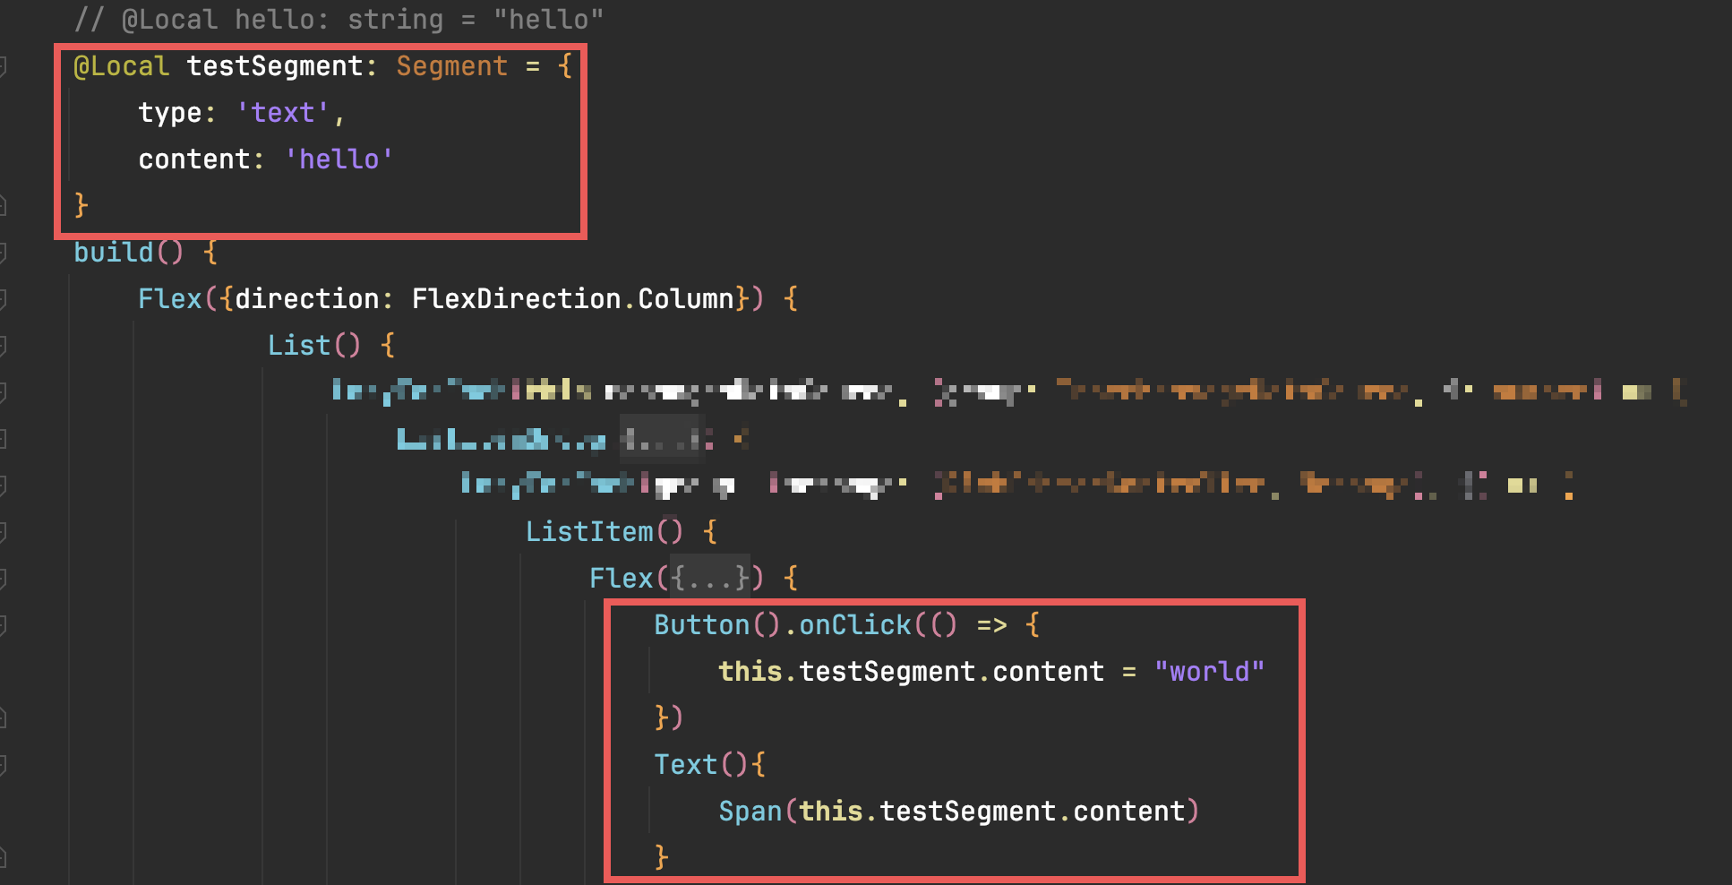Viewport: 1732px width, 885px height.
Task: Place cursor in 'hello' string value
Action: click(x=339, y=159)
